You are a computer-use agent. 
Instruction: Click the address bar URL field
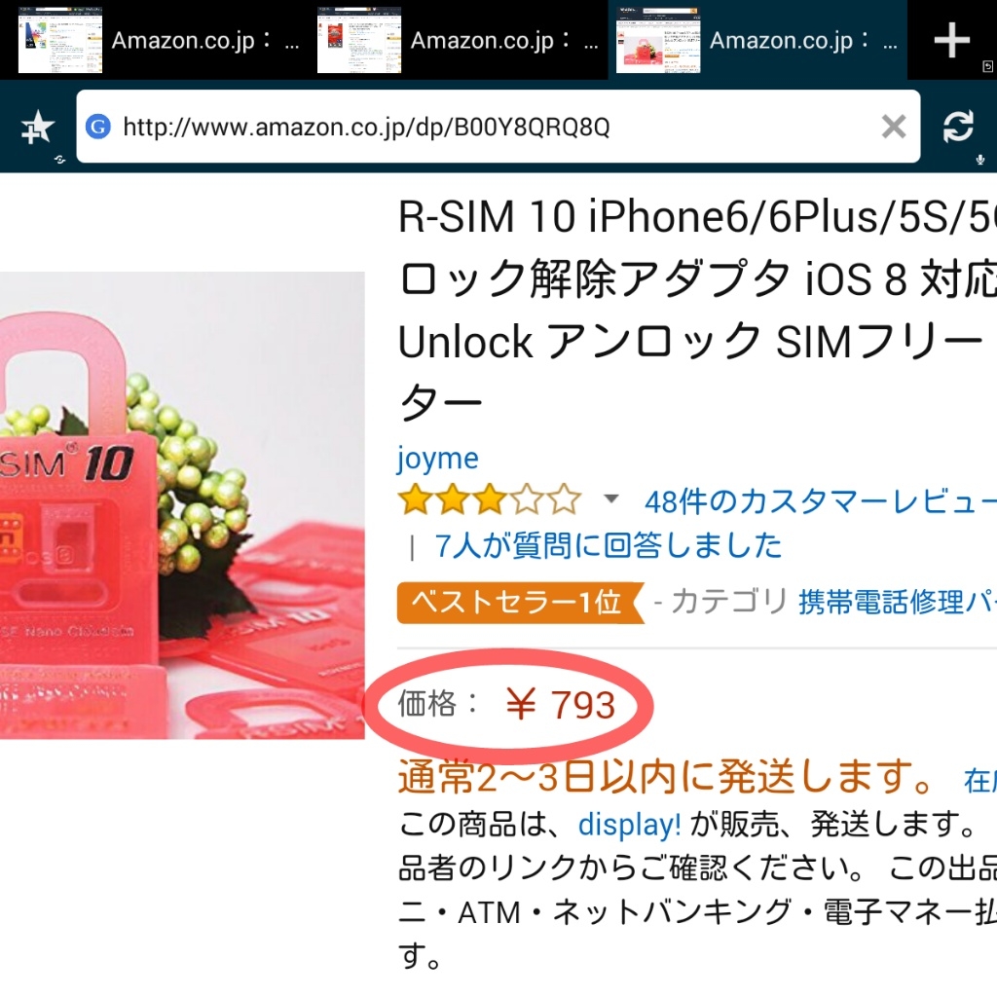pyautogui.click(x=498, y=127)
